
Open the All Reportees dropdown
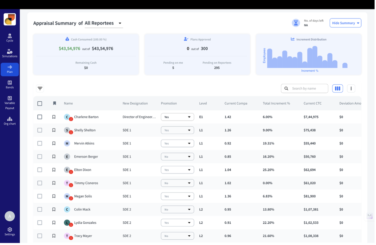[104, 23]
